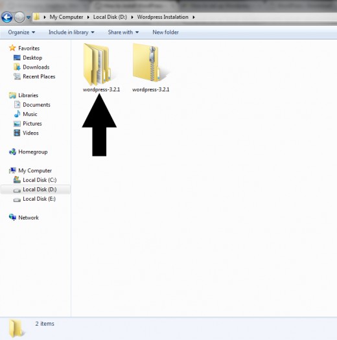Select My Computer in the address breadcrumb
The height and width of the screenshot is (340, 337).
coord(66,17)
